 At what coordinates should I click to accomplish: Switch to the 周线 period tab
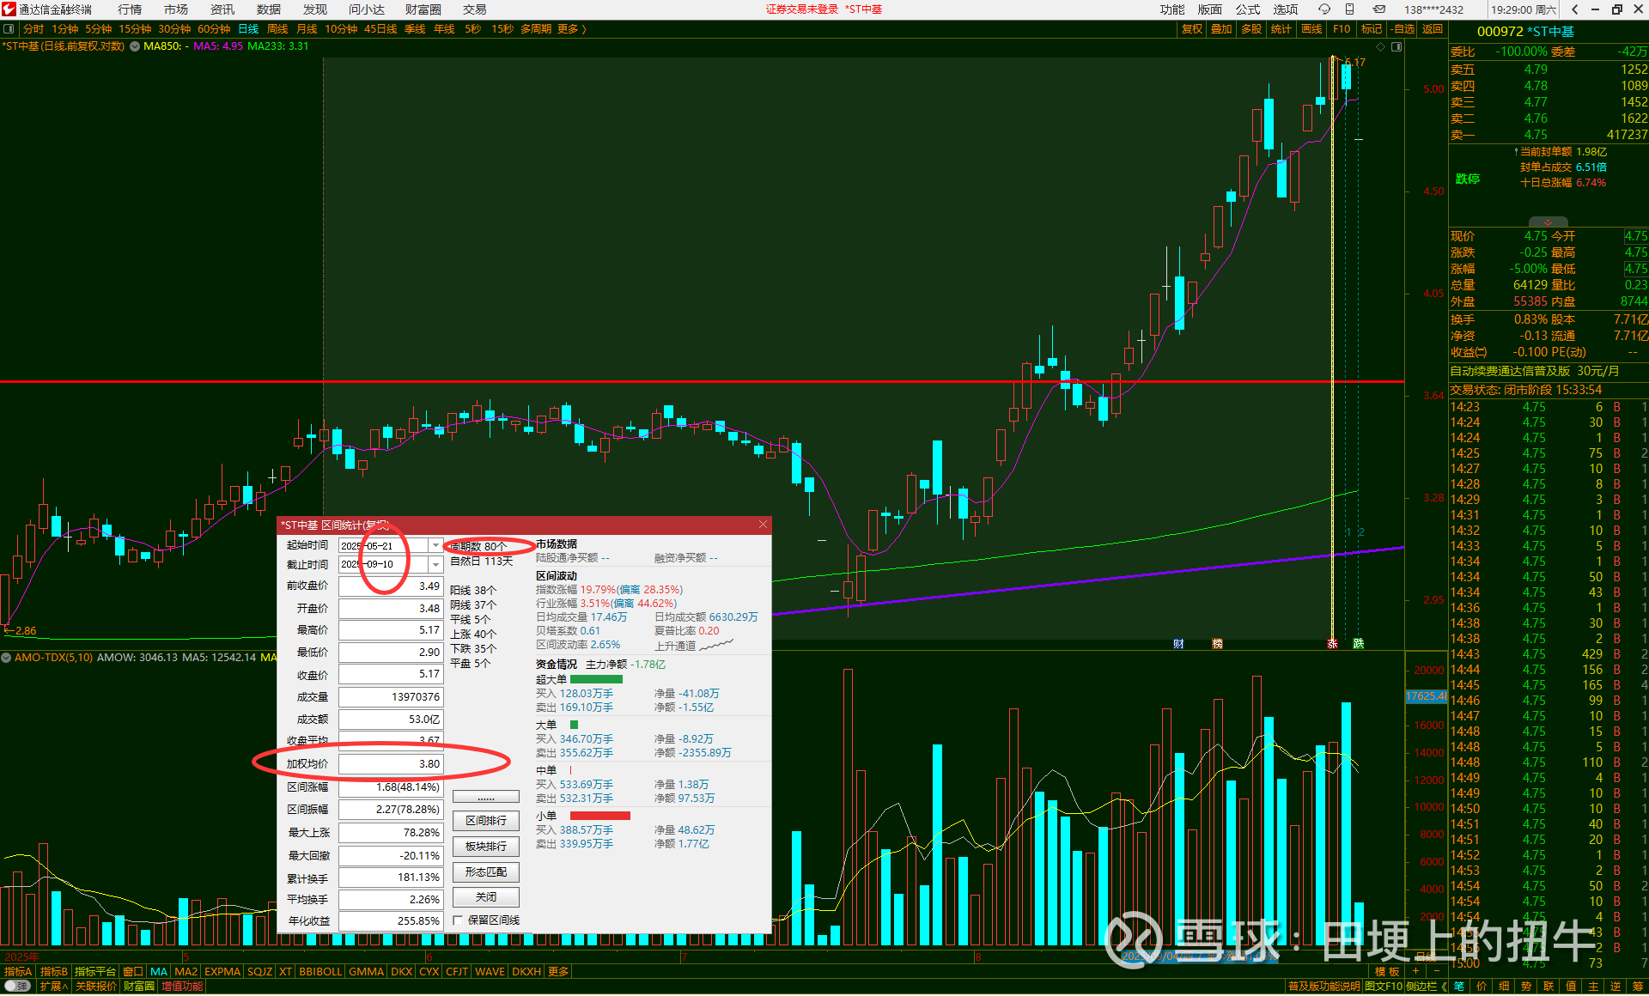point(277,29)
